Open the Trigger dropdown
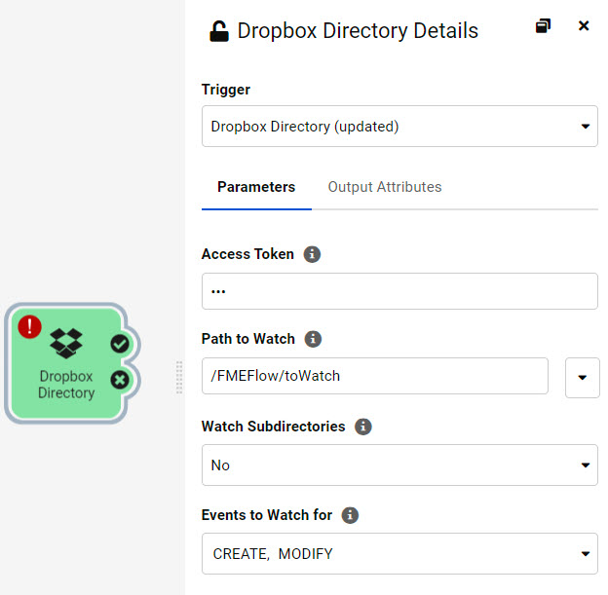Screen dimensions: 608x595 coord(399,127)
